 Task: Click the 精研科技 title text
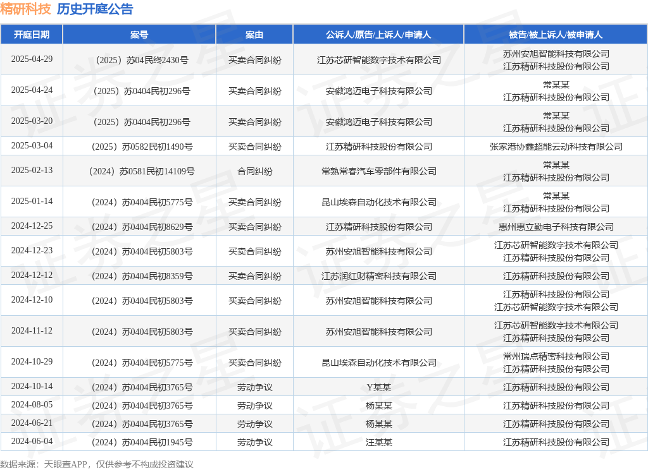[25, 9]
